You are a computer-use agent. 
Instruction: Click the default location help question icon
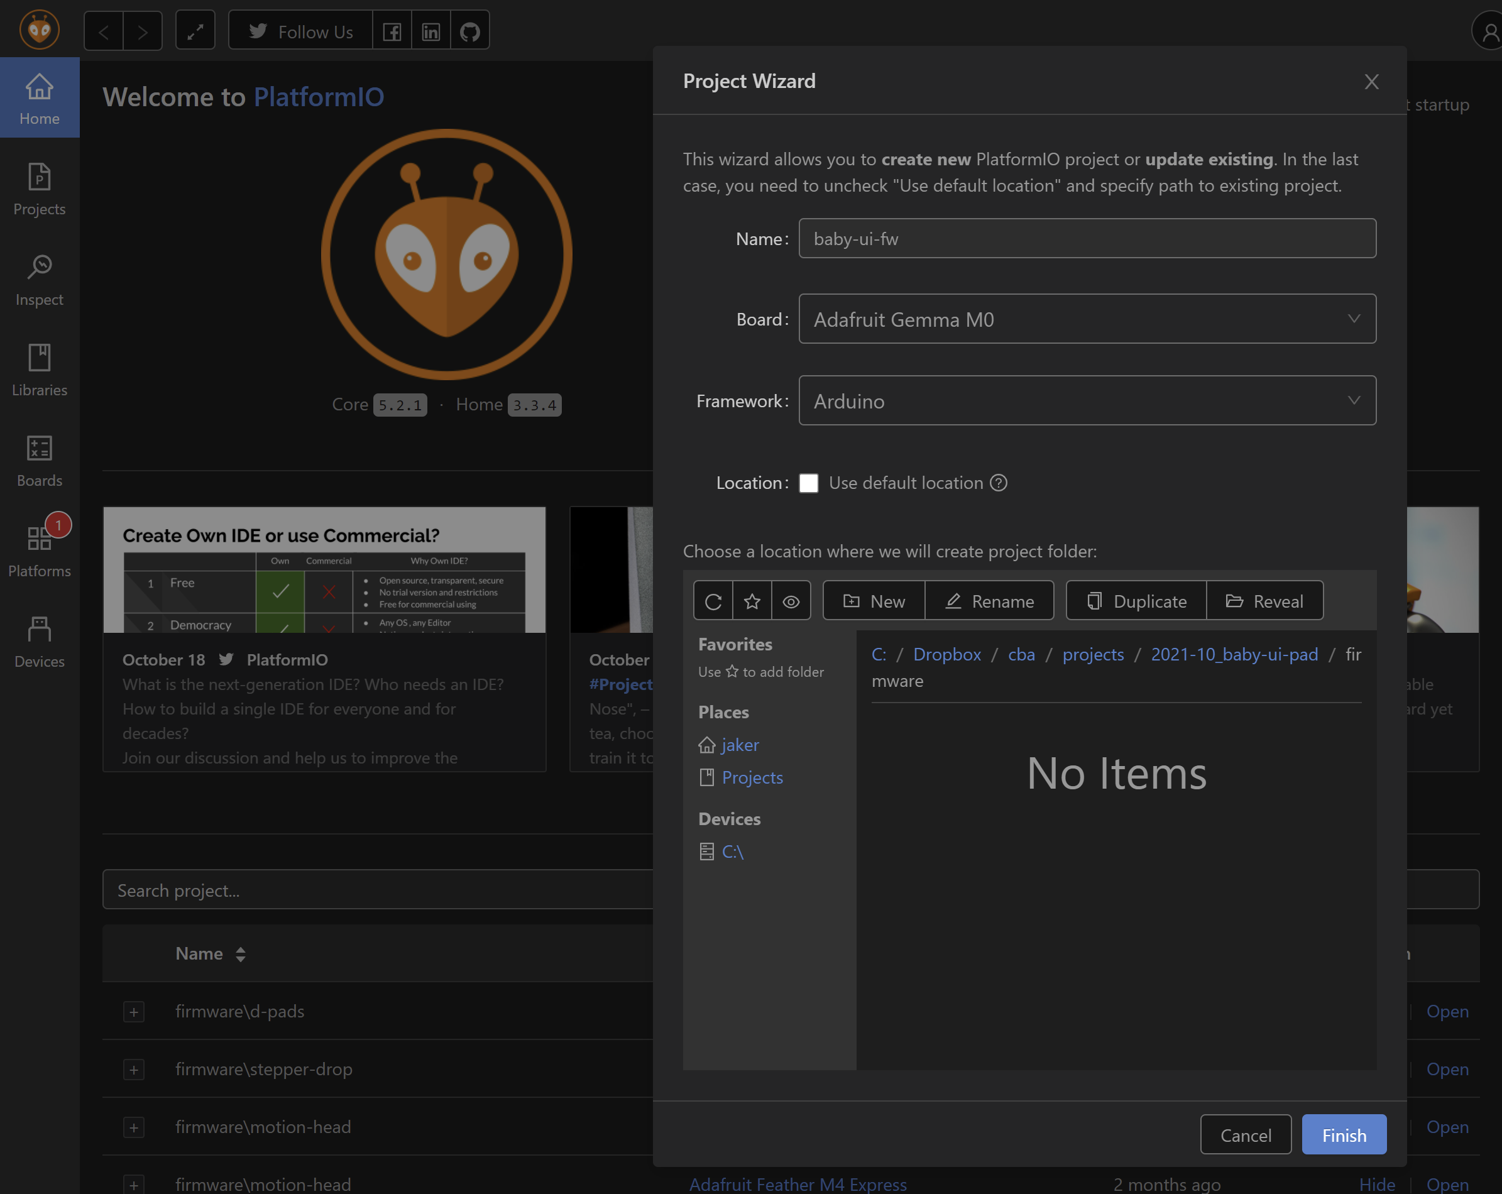(999, 483)
